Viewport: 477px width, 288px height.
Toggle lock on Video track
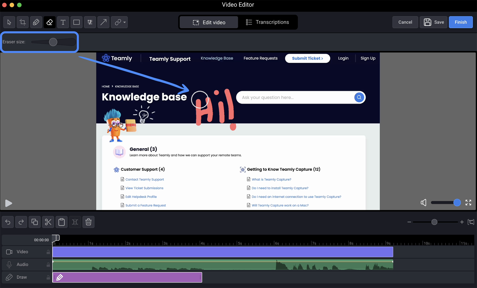[x=48, y=252]
